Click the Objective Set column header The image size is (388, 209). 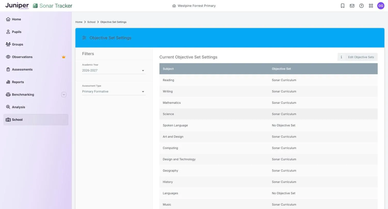tap(281, 69)
